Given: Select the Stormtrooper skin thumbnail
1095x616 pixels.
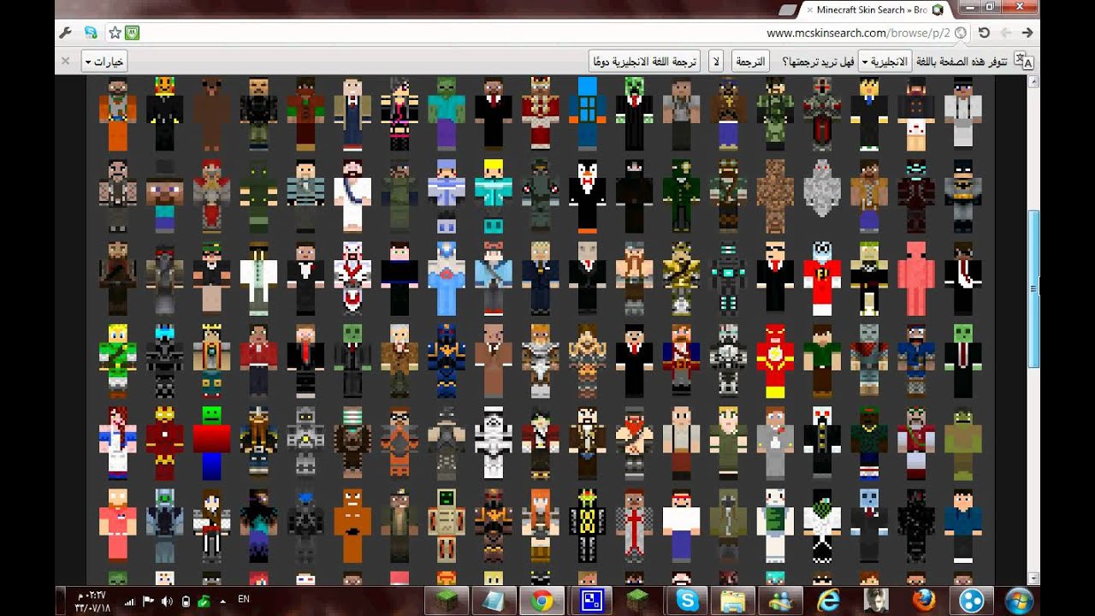Looking at the screenshot, I should (x=494, y=442).
